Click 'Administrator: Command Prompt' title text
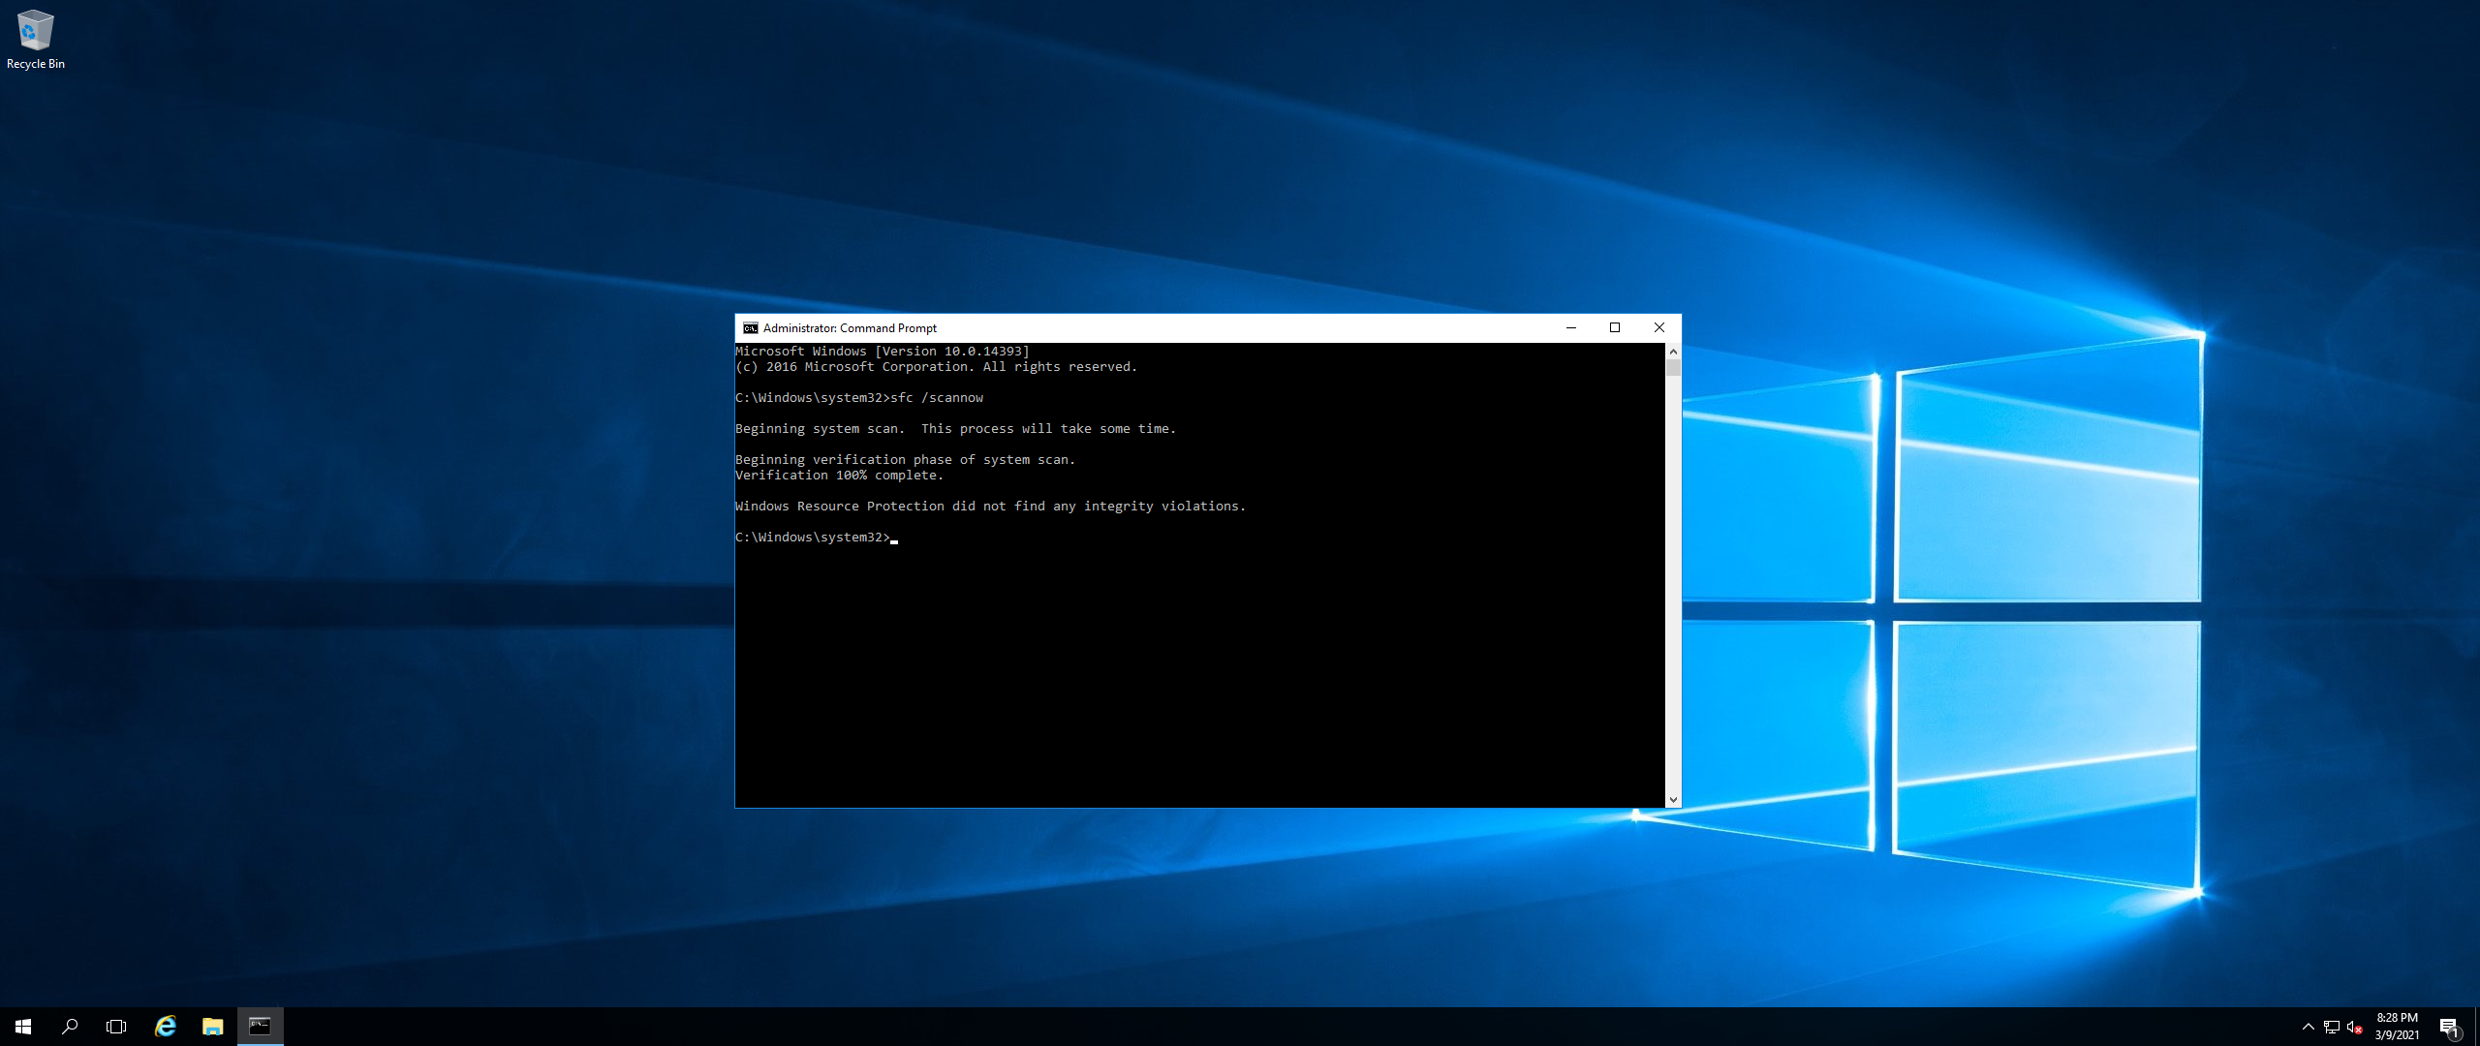 (850, 328)
